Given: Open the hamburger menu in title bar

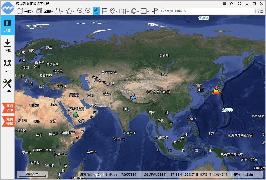Looking at the screenshot, I should (224, 4).
